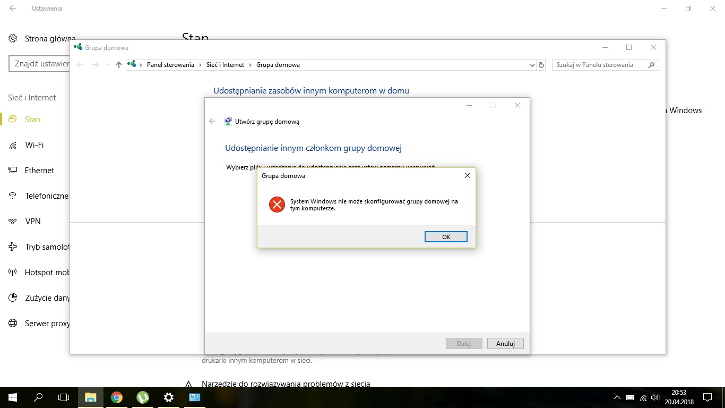Click OK in the Grupa domowa error dialog
725x408 pixels.
[446, 237]
